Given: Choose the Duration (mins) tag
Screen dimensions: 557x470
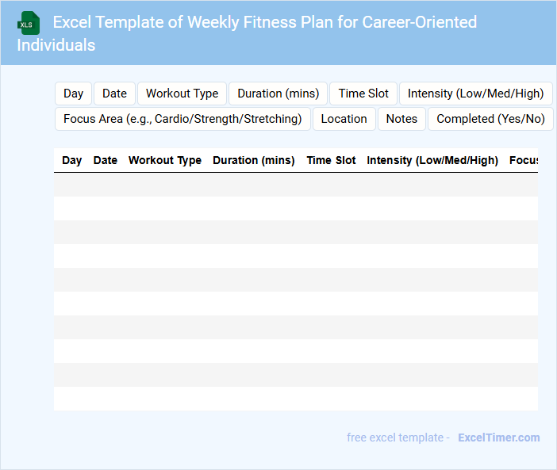Looking at the screenshot, I should pos(278,94).
